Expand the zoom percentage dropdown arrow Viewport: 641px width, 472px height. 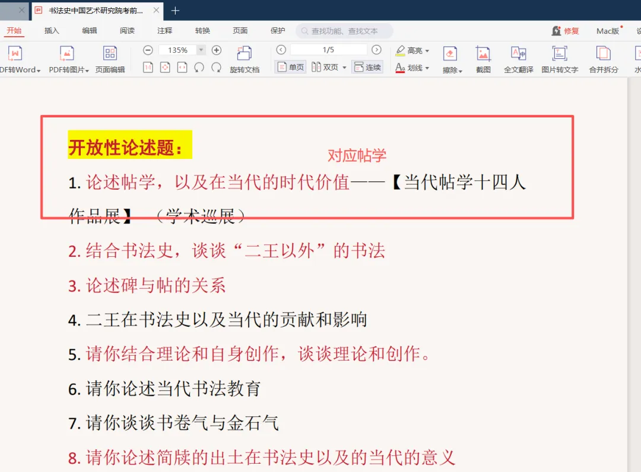(x=201, y=50)
